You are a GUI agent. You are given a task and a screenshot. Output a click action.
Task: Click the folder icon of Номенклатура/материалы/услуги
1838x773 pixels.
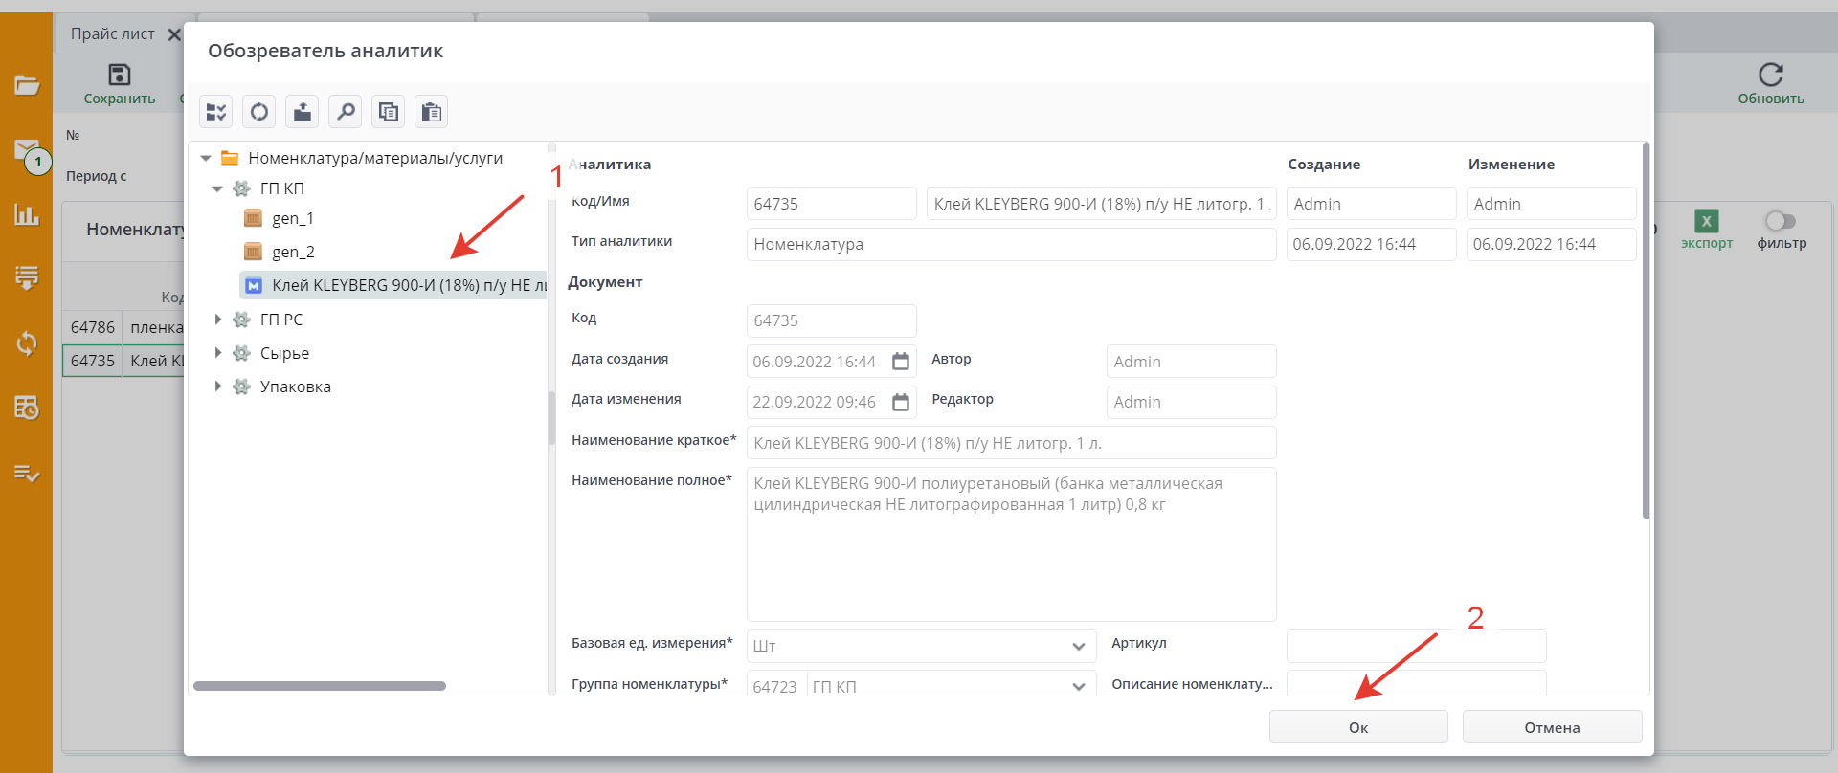click(230, 158)
